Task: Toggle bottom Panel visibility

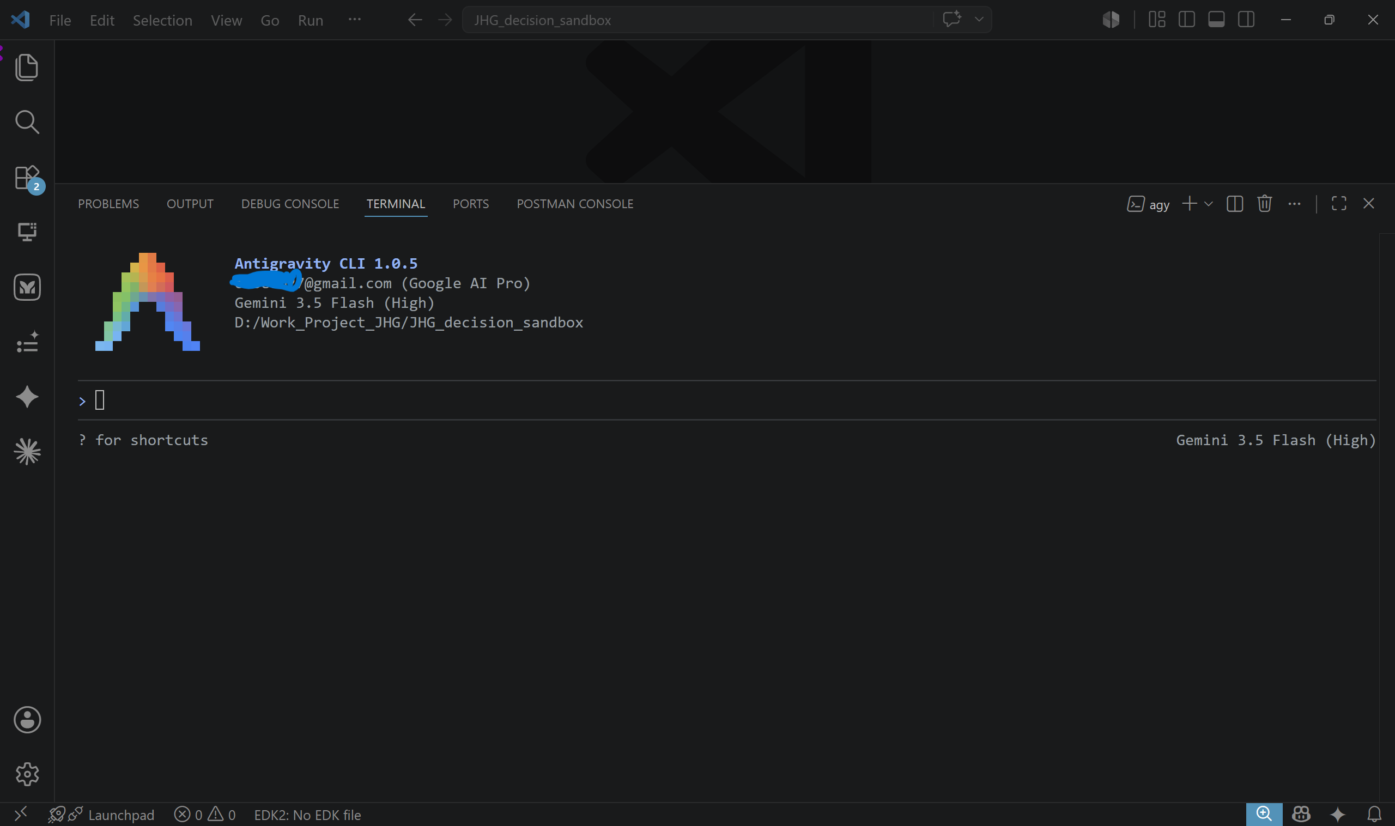Action: tap(1216, 20)
